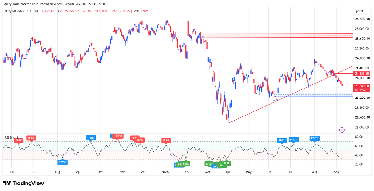
Task: Click the PIVOT label above RSI in late September 2025
Action: (x=91, y=137)
